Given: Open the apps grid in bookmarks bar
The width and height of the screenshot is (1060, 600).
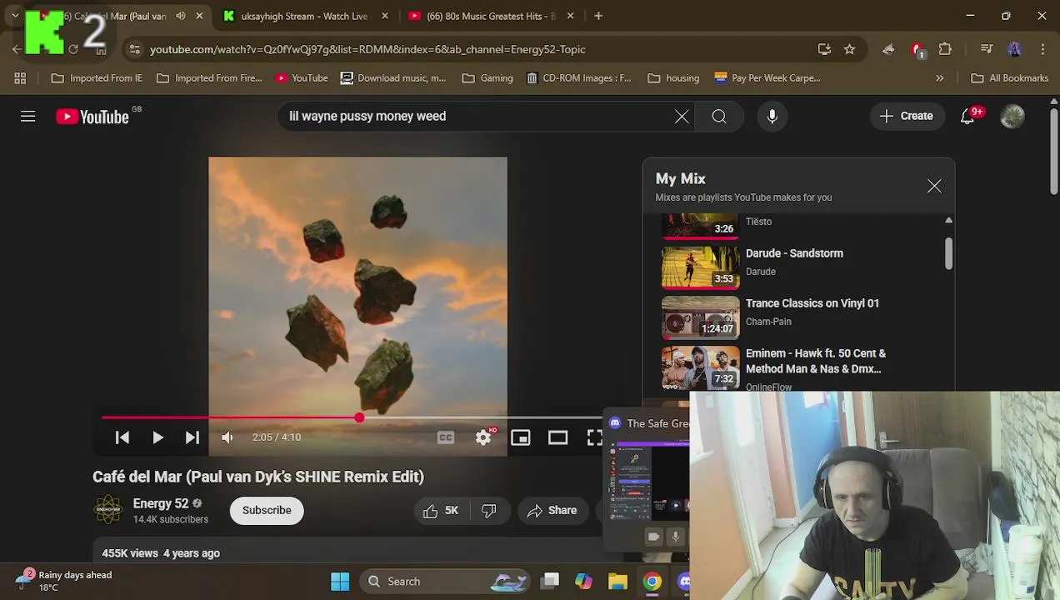Looking at the screenshot, I should (x=20, y=78).
